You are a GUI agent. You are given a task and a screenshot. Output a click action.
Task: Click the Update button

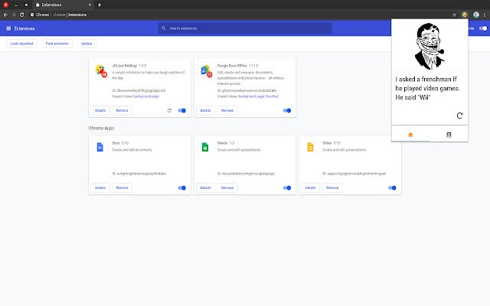point(87,44)
